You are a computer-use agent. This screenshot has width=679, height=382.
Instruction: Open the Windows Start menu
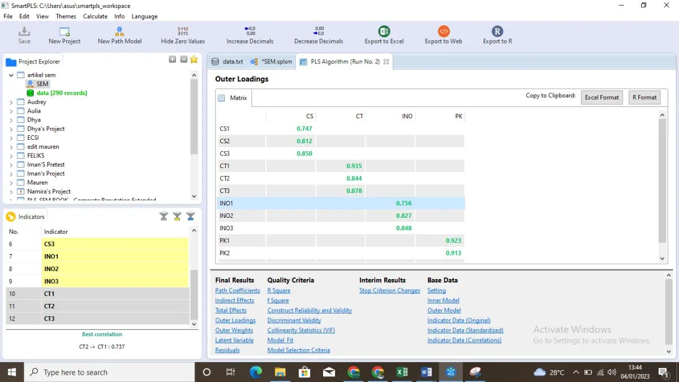click(x=12, y=372)
